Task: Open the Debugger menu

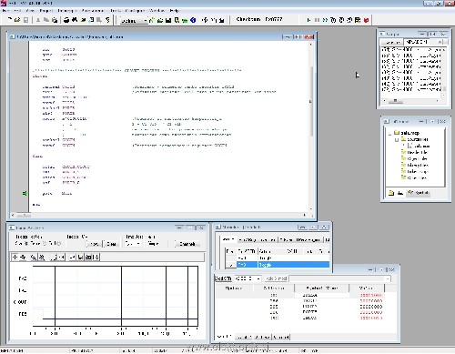Action: point(66,11)
